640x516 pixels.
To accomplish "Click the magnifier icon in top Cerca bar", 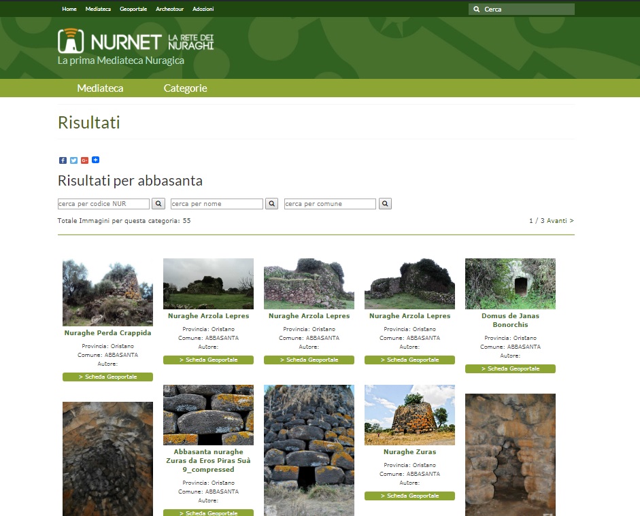I will point(476,9).
